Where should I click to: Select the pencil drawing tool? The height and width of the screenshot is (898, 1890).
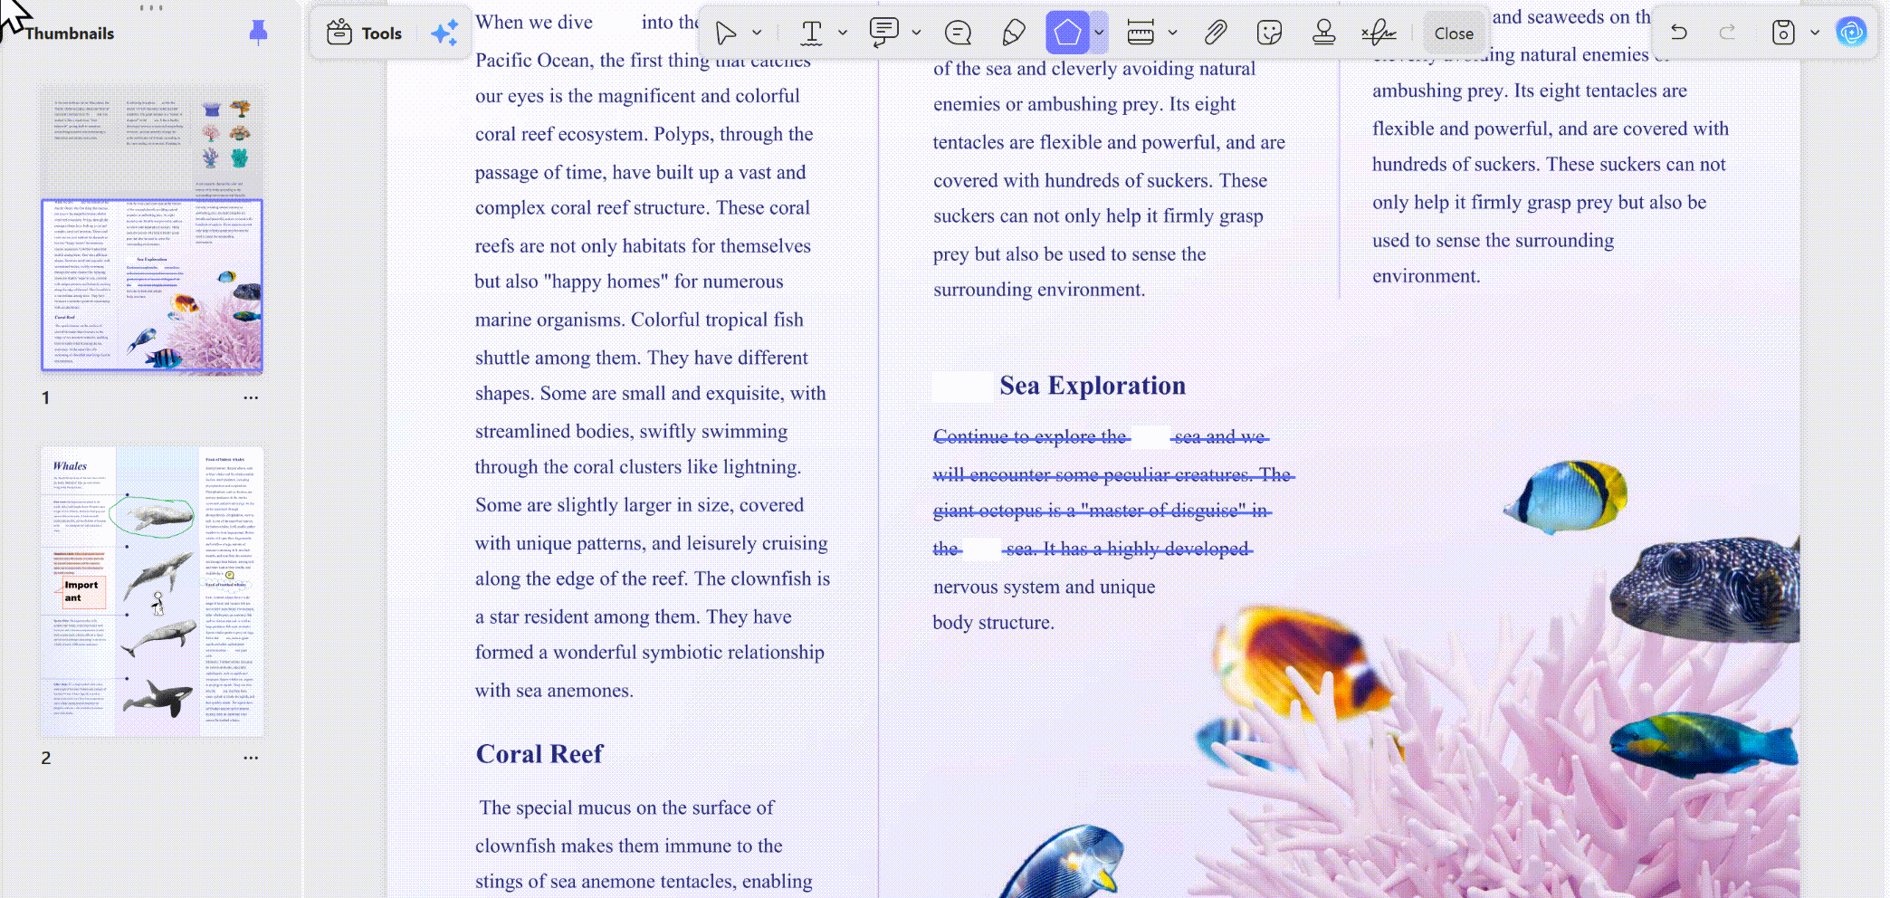tap(1014, 33)
